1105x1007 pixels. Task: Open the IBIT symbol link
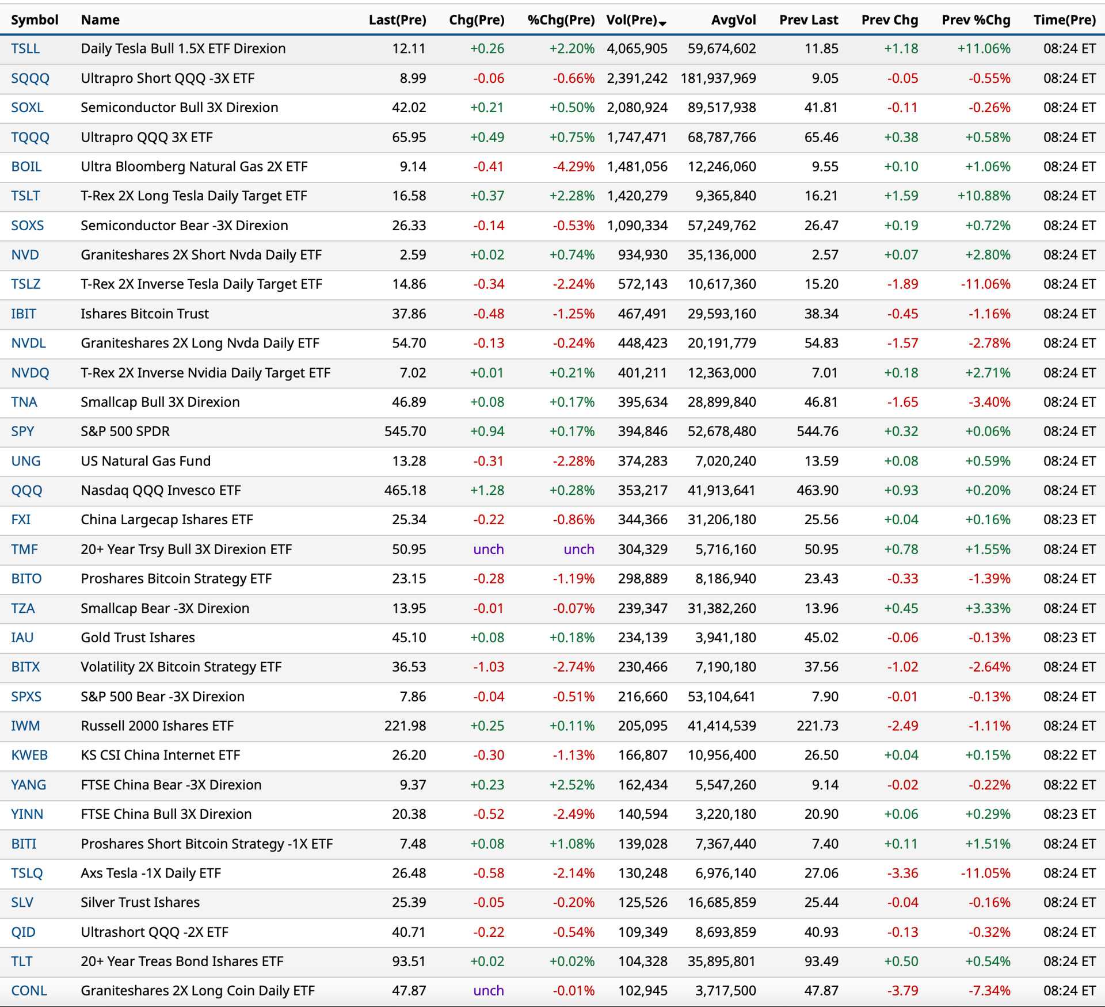coord(24,314)
